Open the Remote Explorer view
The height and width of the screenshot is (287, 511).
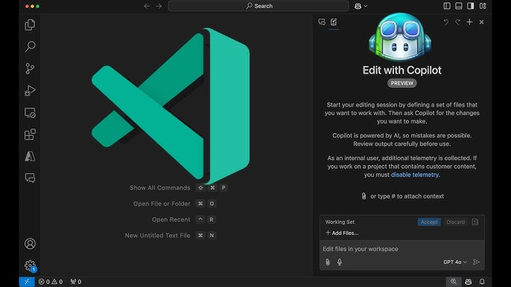[x=30, y=112]
